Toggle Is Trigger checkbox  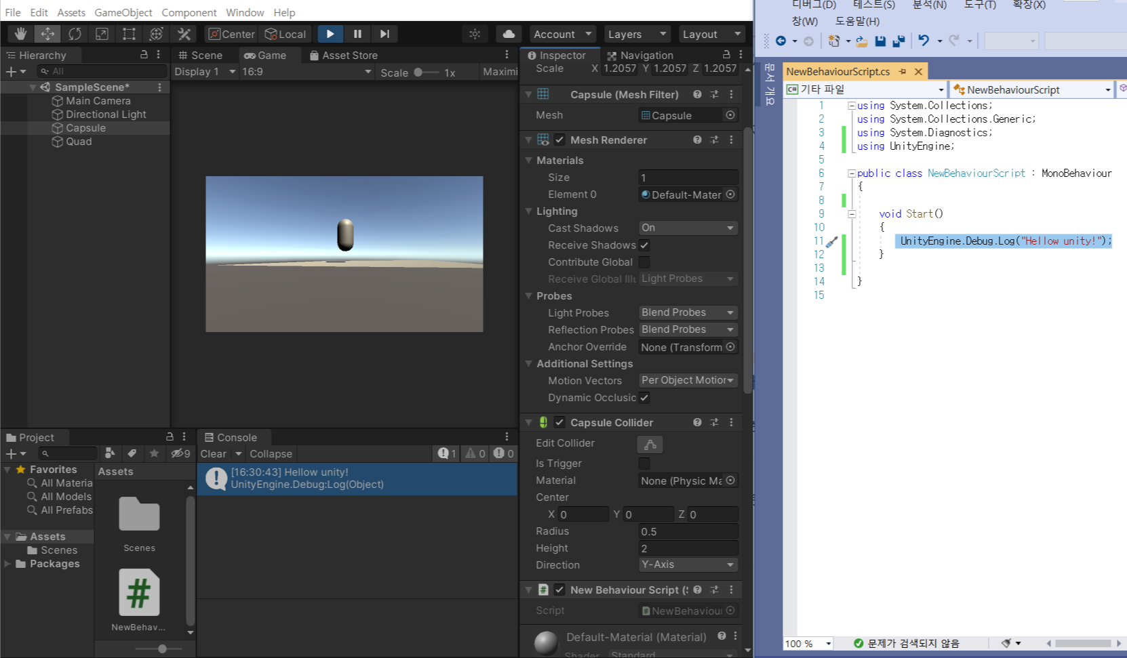click(x=644, y=464)
